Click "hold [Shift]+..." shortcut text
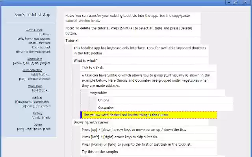The image size is (252, 157). (x=41, y=75)
